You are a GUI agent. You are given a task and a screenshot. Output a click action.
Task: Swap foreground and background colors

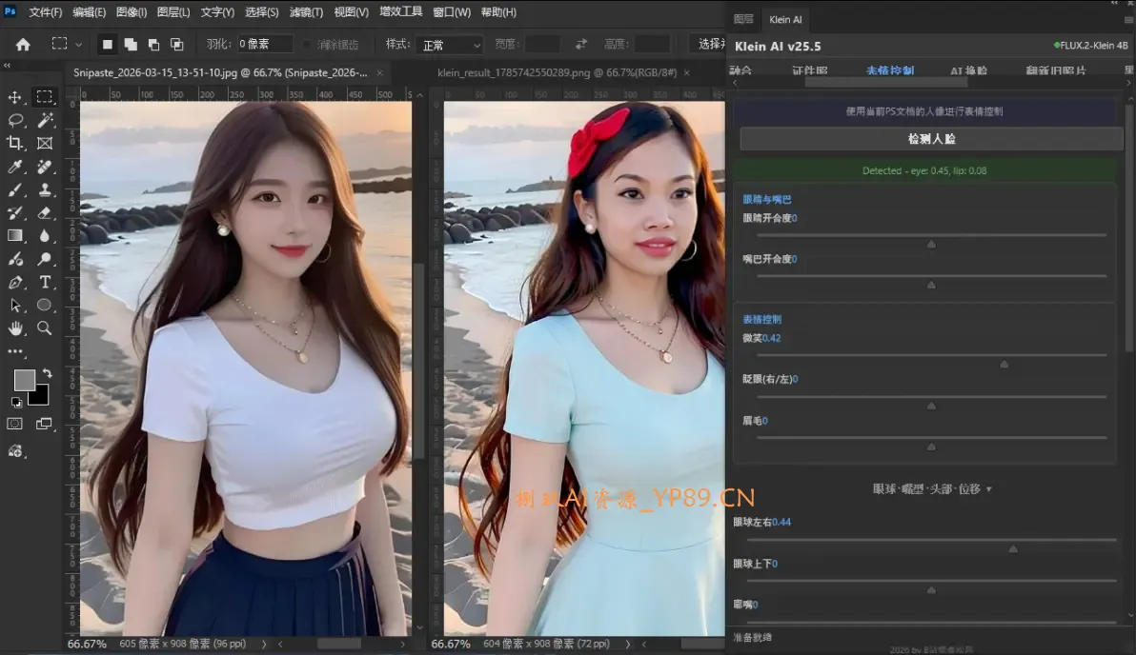pyautogui.click(x=47, y=373)
